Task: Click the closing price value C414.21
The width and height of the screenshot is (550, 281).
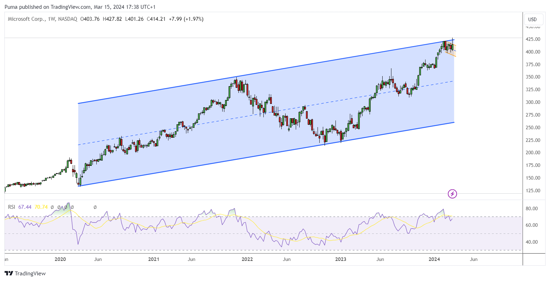Action: point(156,19)
